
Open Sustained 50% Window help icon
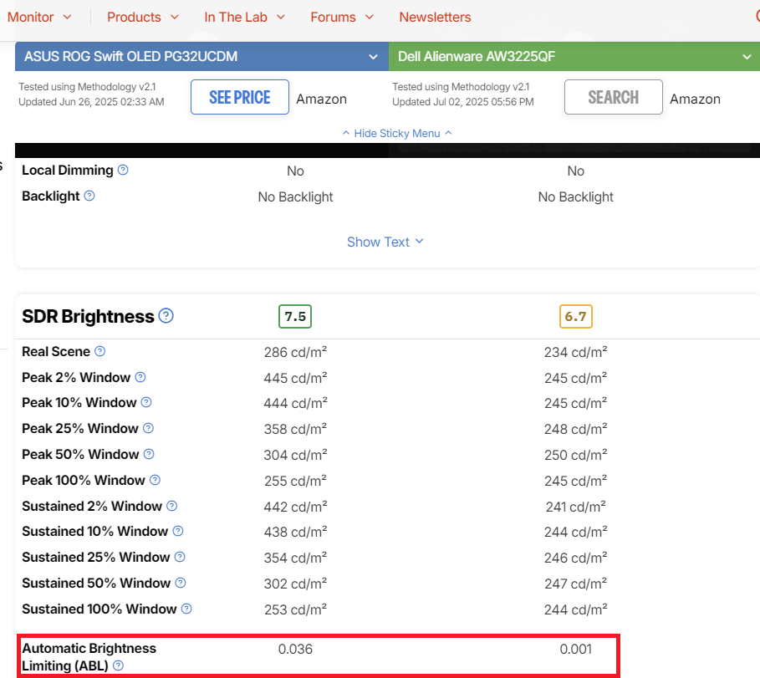pos(181,583)
